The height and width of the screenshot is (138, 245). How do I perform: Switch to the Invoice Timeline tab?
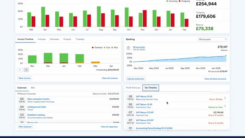point(25,39)
